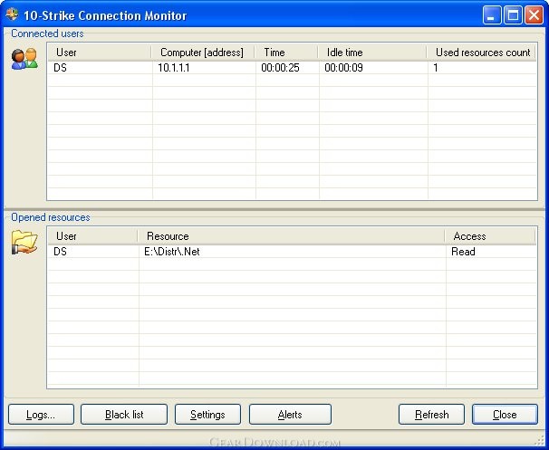Screen dimensions: 549x450
Task: Minimize the Connection Monitor window
Action: [x=492, y=15]
